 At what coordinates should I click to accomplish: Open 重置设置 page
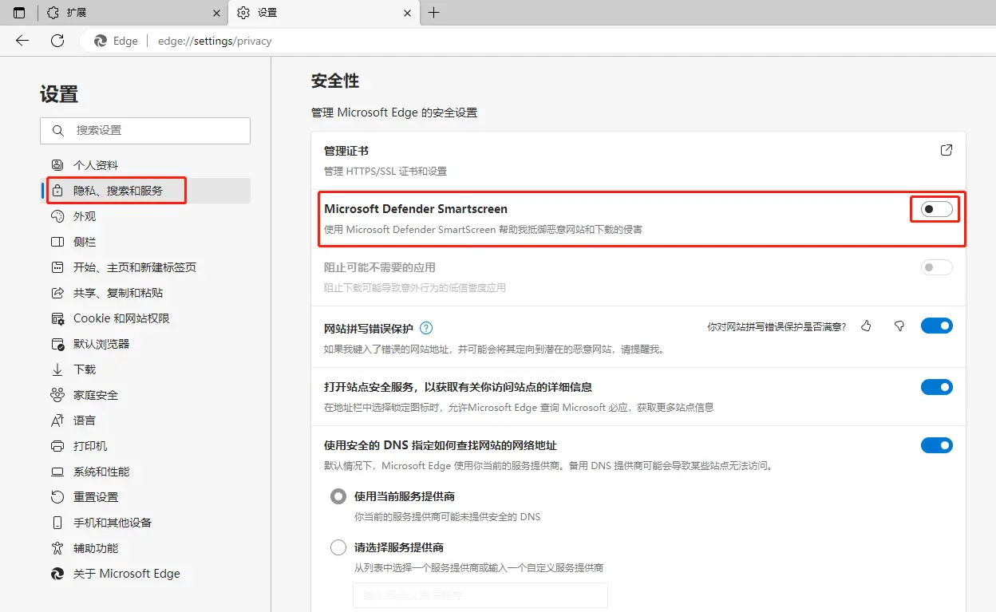pyautogui.click(x=145, y=497)
